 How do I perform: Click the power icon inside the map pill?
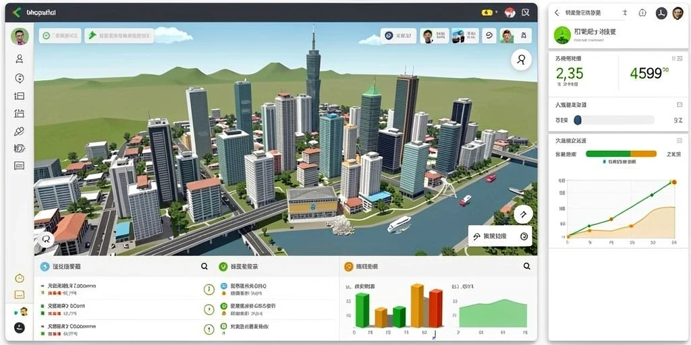[x=524, y=237]
